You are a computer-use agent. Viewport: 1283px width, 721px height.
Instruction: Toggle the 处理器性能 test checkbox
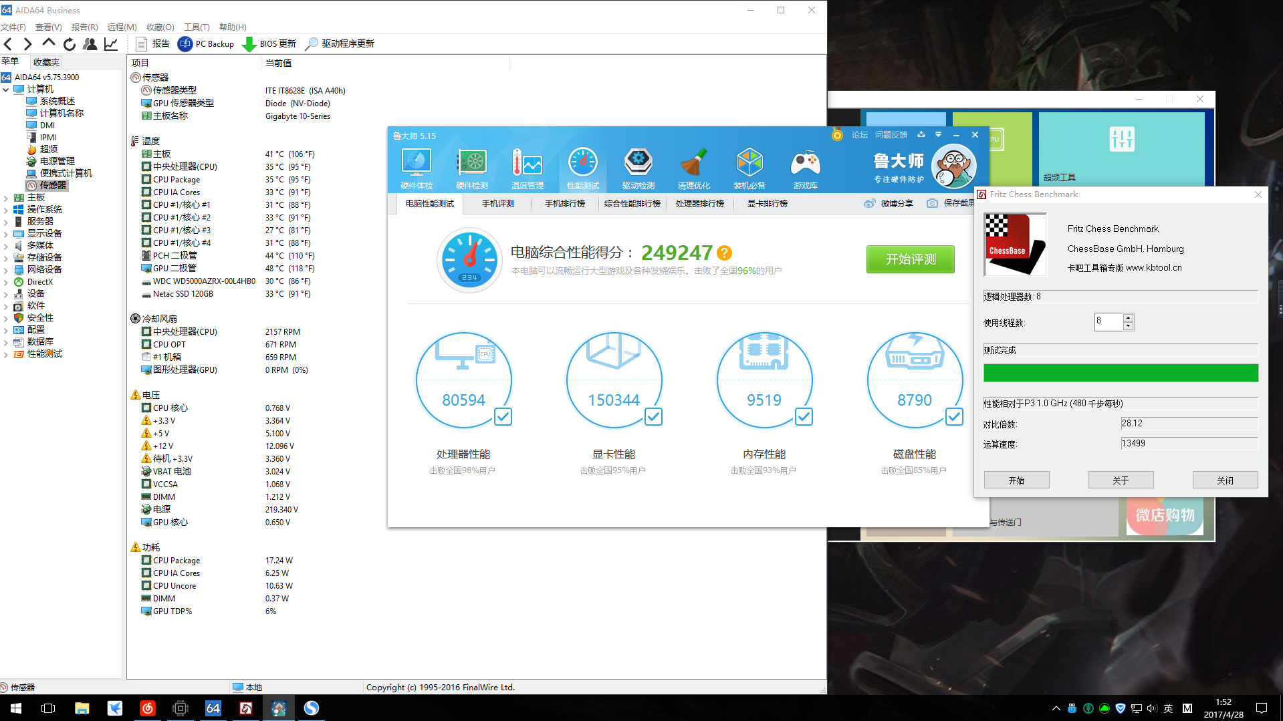503,417
